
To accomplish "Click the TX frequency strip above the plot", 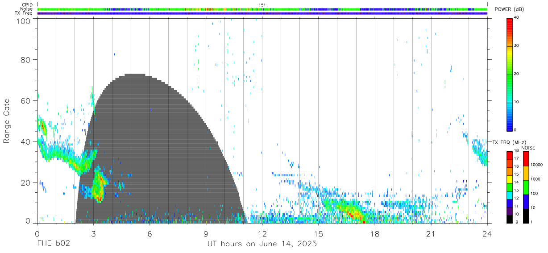I will point(262,13).
